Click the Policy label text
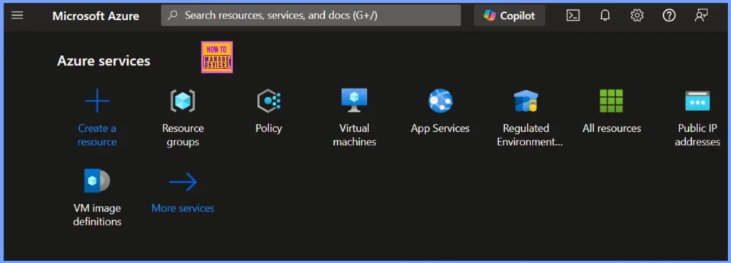 point(268,128)
